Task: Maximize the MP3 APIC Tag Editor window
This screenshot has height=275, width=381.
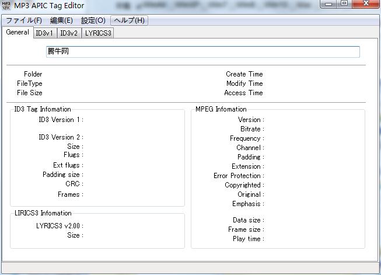Action: coord(344,4)
